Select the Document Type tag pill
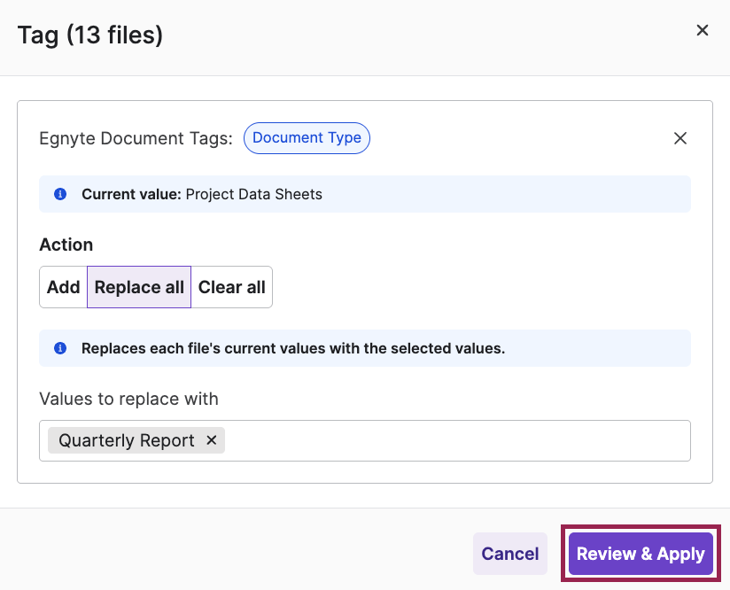Screen dimensions: 730x590 pyautogui.click(x=307, y=138)
